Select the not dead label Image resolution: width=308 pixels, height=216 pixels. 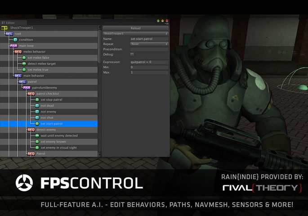pyautogui.click(x=47, y=106)
